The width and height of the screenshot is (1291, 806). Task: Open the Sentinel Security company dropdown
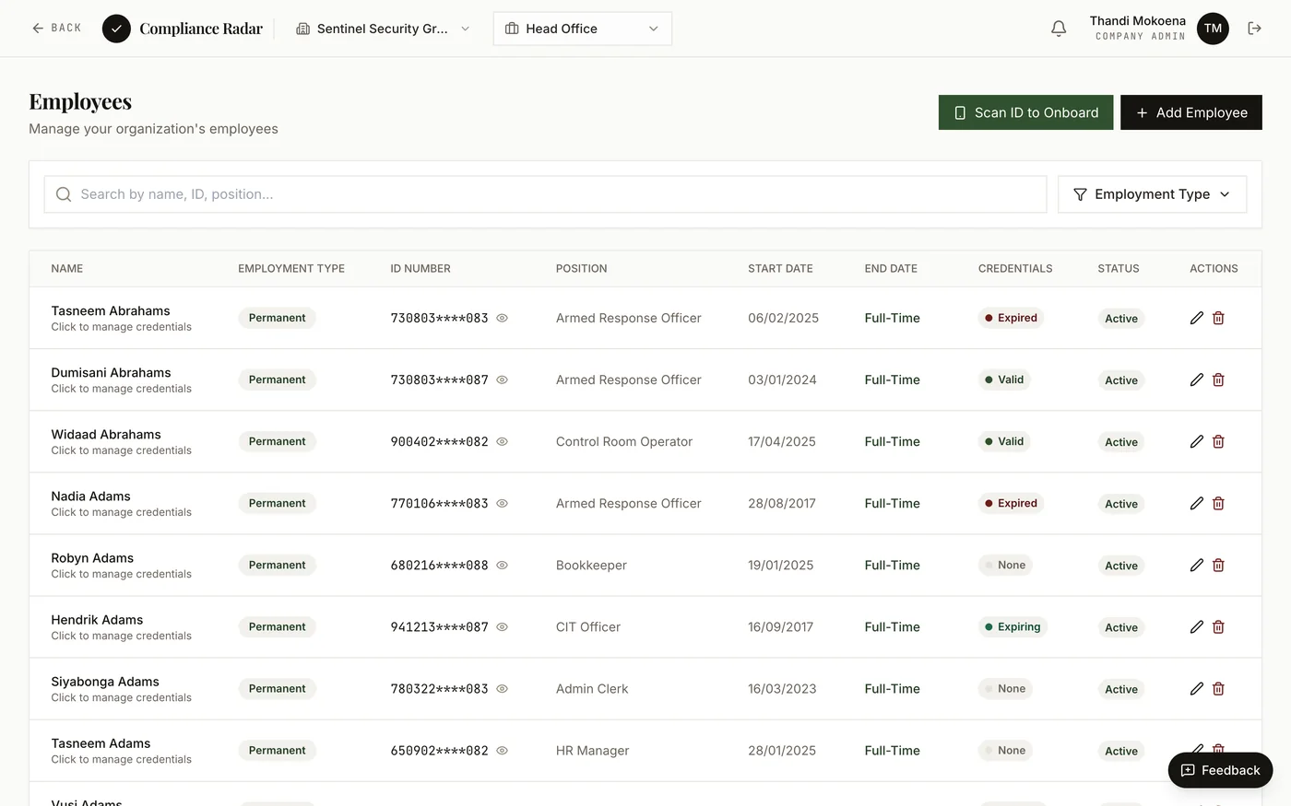[383, 29]
